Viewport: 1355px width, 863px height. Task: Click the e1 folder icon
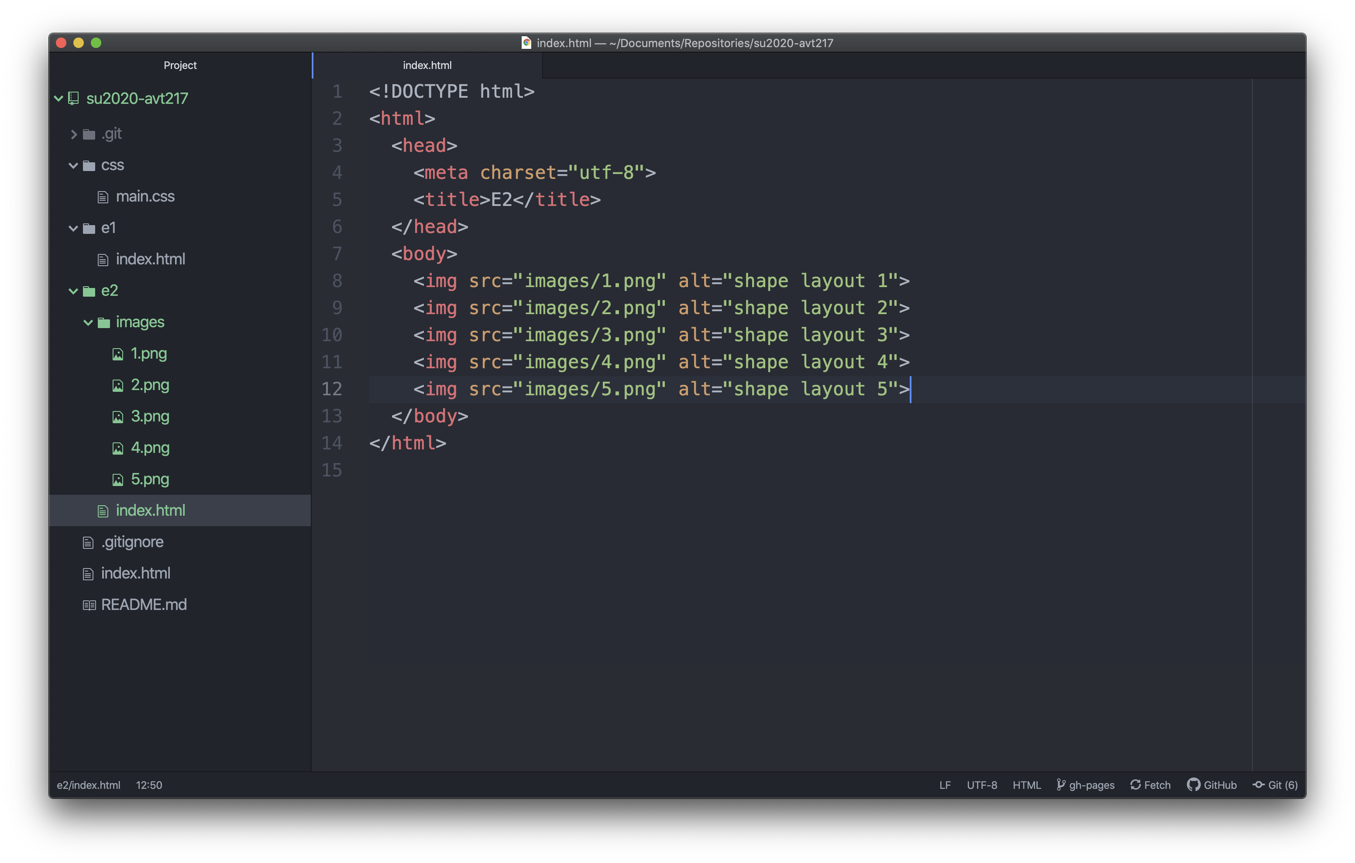[x=89, y=228]
